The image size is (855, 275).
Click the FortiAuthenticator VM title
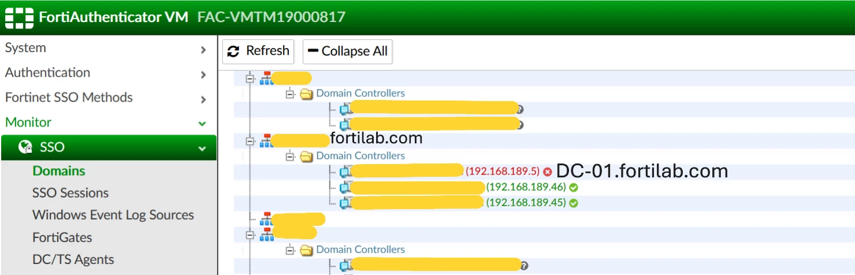pos(113,17)
